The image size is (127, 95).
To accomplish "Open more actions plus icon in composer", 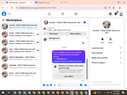I will [x=44, y=85].
